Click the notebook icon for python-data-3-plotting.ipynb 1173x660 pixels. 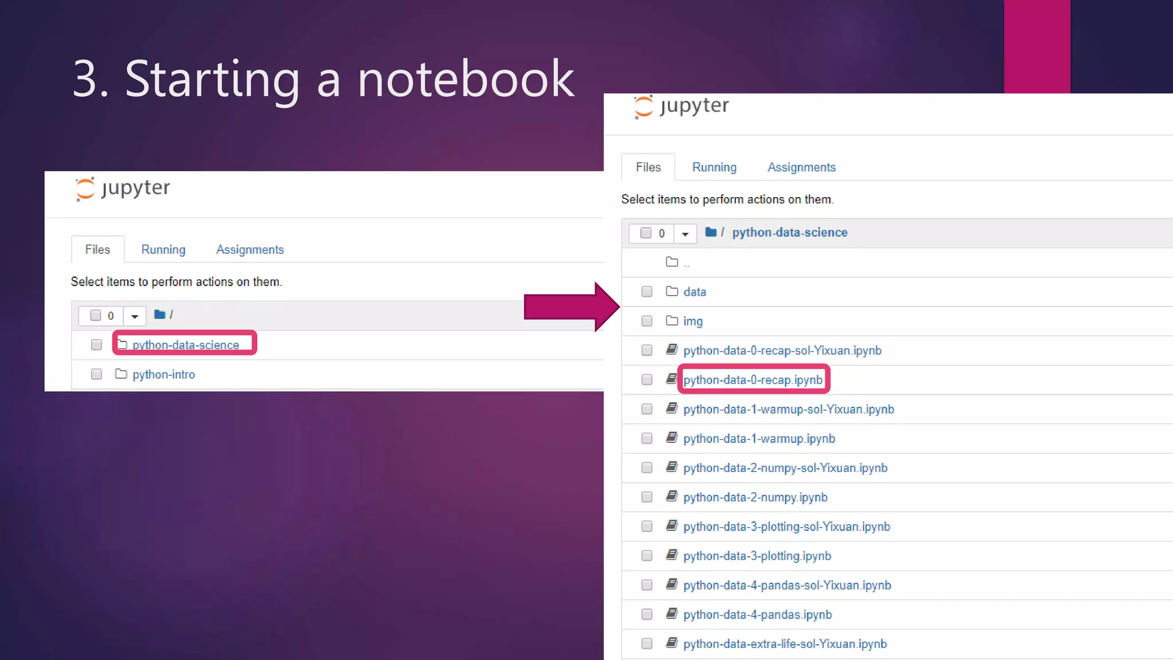[672, 555]
